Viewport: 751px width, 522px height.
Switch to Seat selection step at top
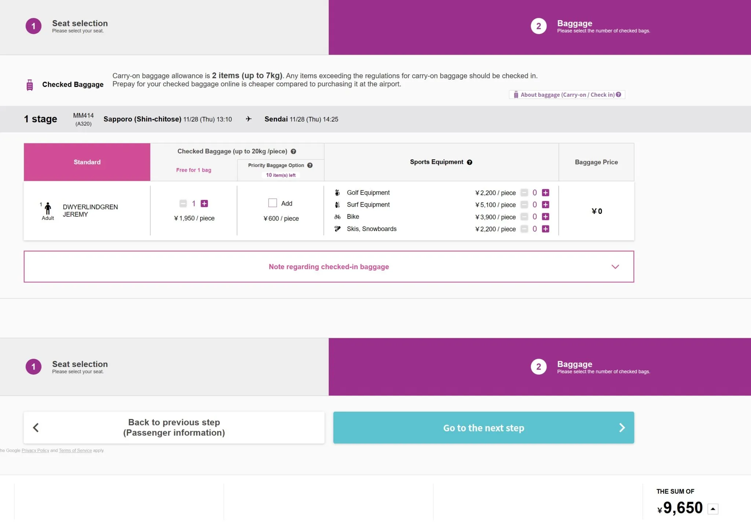tap(80, 26)
